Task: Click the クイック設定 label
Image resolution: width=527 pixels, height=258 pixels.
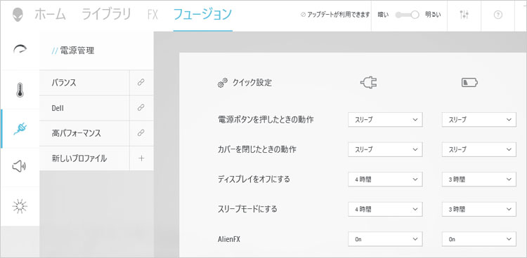Action: 252,83
